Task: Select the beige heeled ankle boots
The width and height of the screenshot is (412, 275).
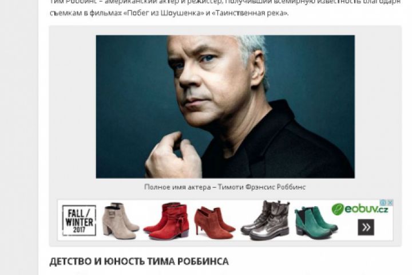Action: click(x=120, y=221)
